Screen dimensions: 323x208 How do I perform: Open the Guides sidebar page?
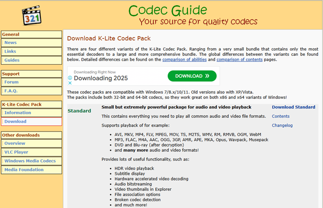12,60
